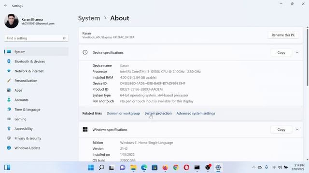
Task: Open Accounts settings
Action: click(x=36, y=100)
